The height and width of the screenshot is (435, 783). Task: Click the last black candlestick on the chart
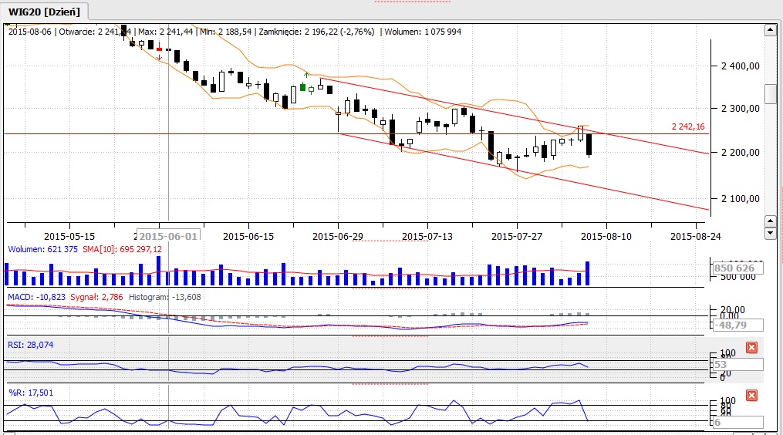[589, 144]
